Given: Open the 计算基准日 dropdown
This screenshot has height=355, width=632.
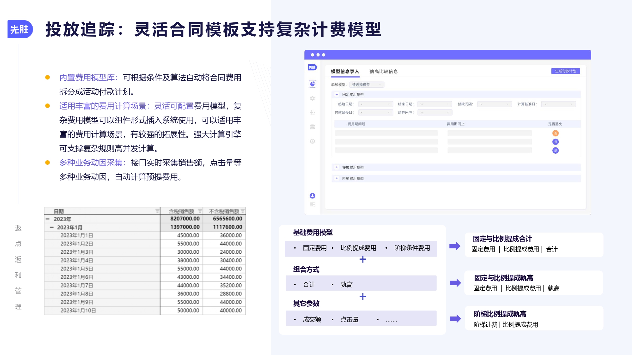Looking at the screenshot, I should pos(558,104).
